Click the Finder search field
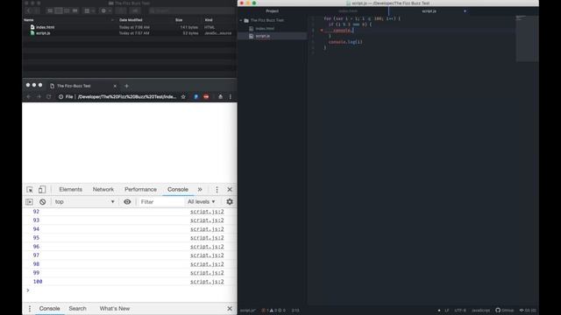The height and width of the screenshot is (315, 561). click(191, 10)
